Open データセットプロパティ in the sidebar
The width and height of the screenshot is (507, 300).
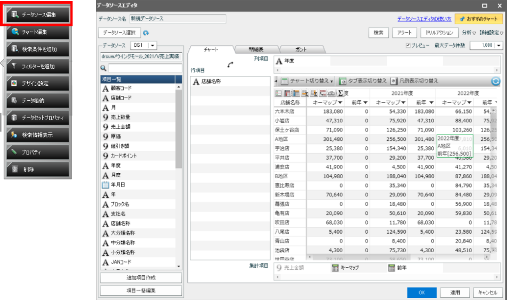click(38, 118)
